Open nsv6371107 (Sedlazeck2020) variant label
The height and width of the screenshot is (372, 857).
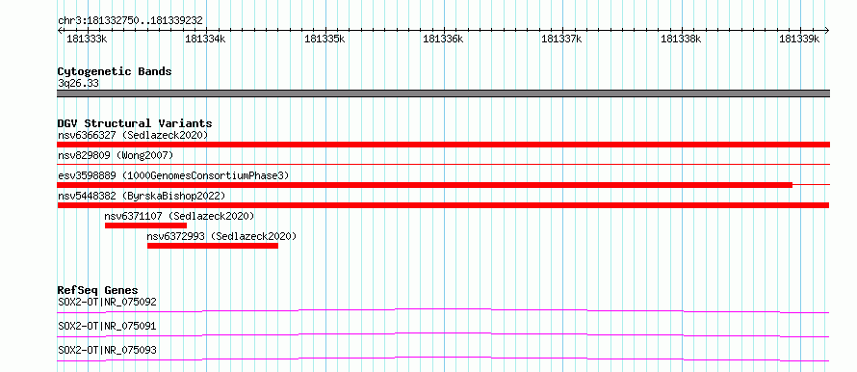(179, 216)
